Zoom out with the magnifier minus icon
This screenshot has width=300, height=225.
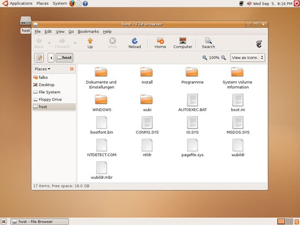[205, 58]
